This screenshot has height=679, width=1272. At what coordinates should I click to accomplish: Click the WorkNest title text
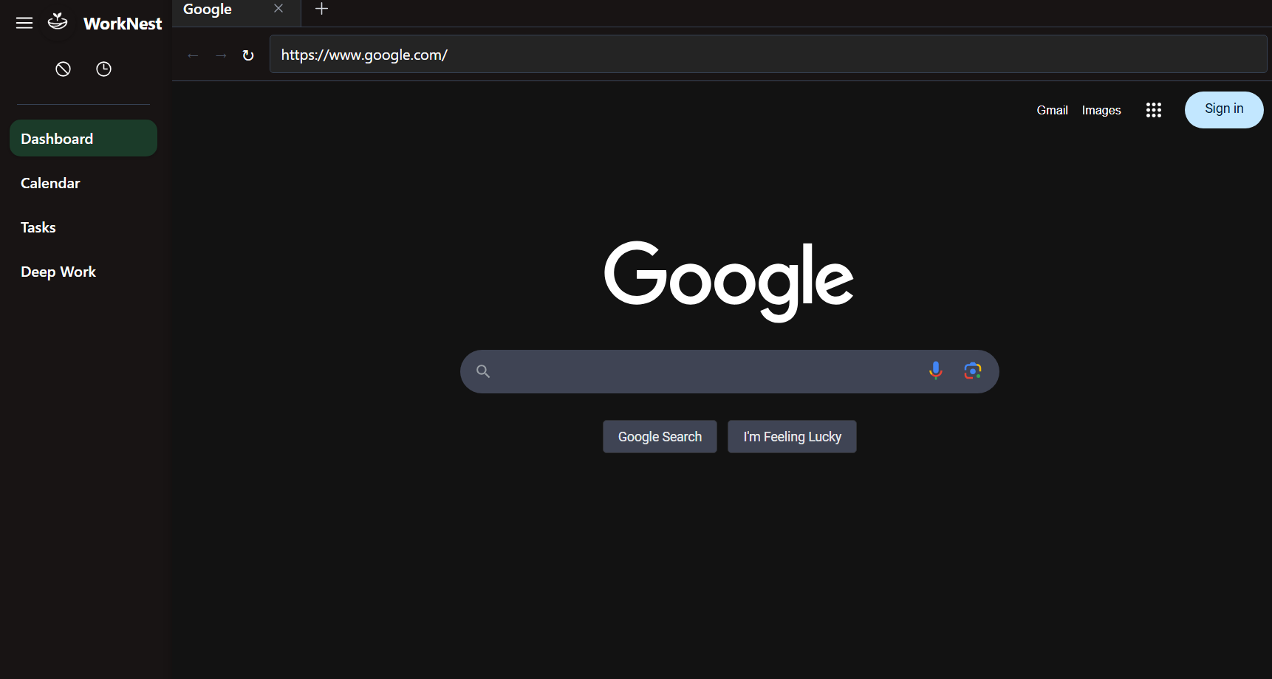123,24
